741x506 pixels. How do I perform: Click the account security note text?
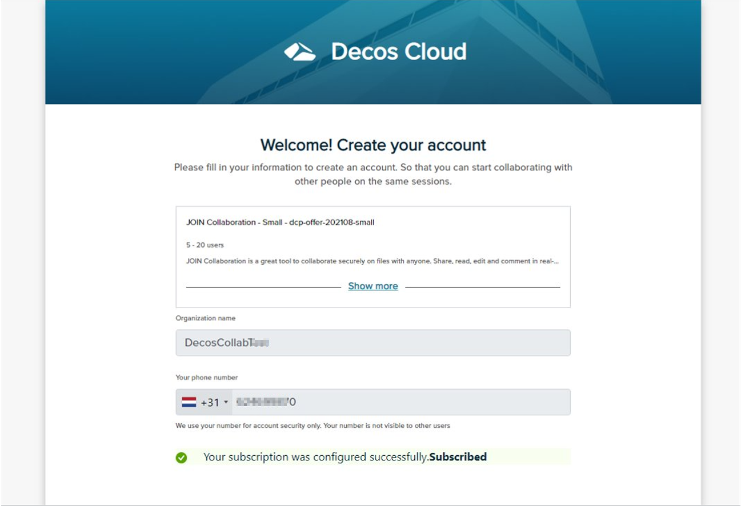pos(313,426)
